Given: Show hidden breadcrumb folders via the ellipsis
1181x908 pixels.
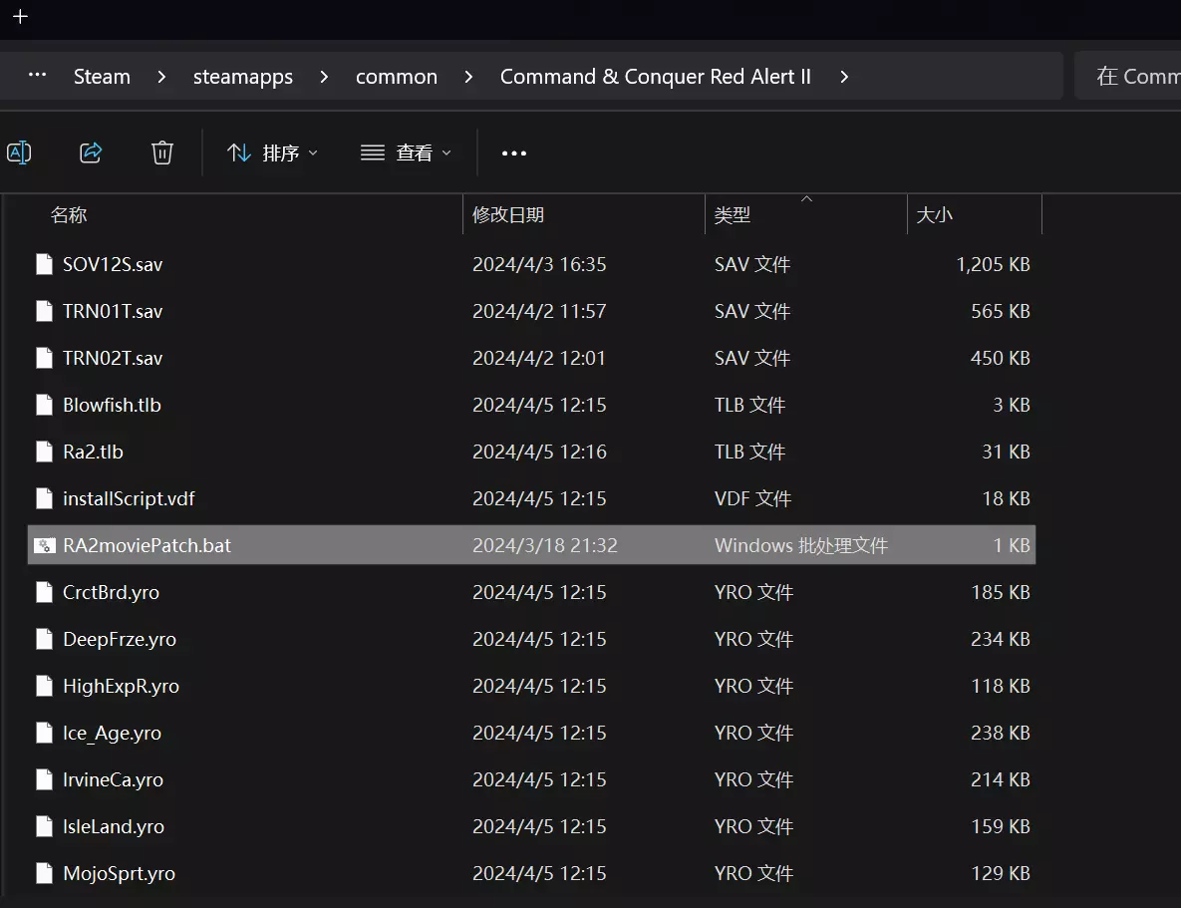Looking at the screenshot, I should coord(37,76).
